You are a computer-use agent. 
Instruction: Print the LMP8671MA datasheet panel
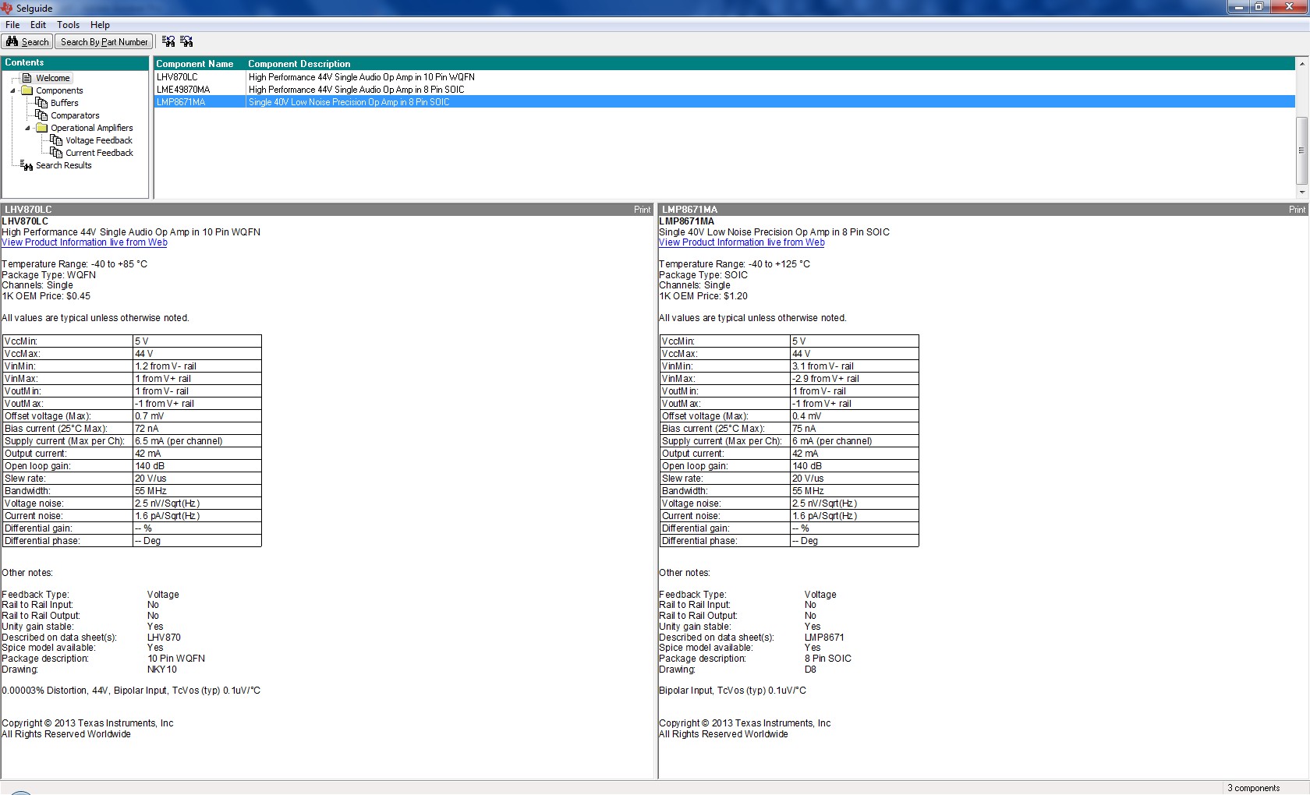(1297, 210)
